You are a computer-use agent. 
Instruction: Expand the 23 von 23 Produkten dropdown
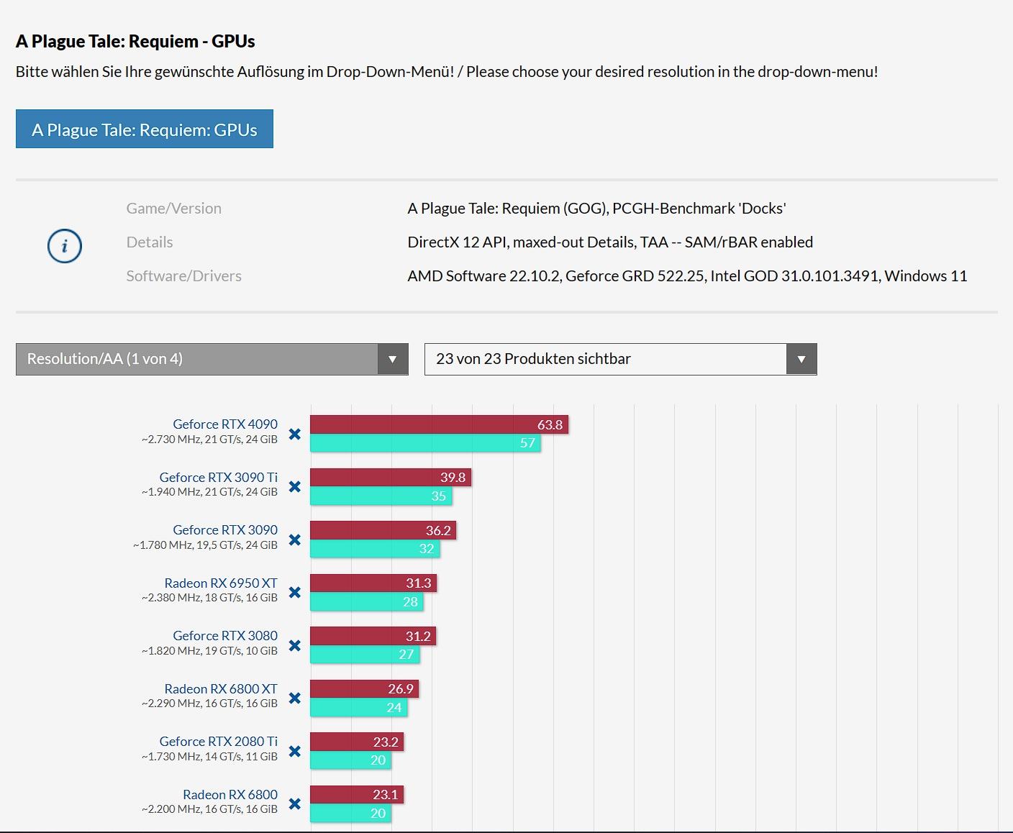pyautogui.click(x=606, y=359)
